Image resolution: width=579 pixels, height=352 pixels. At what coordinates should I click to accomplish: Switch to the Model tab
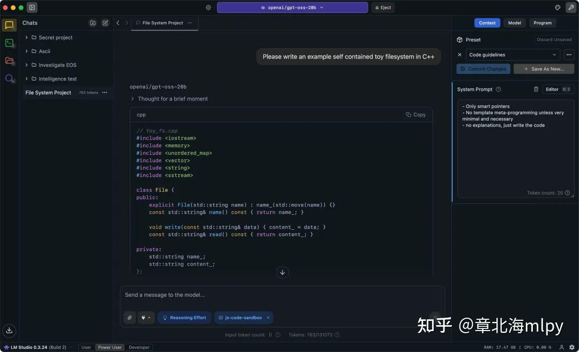[514, 23]
